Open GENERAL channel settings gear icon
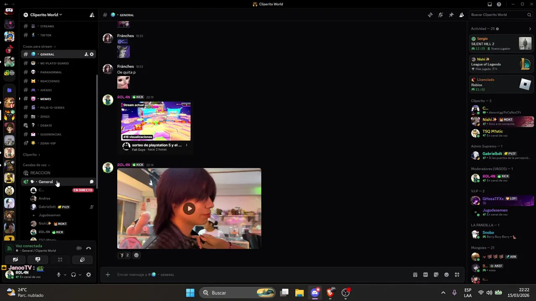The image size is (536, 301). [x=92, y=54]
